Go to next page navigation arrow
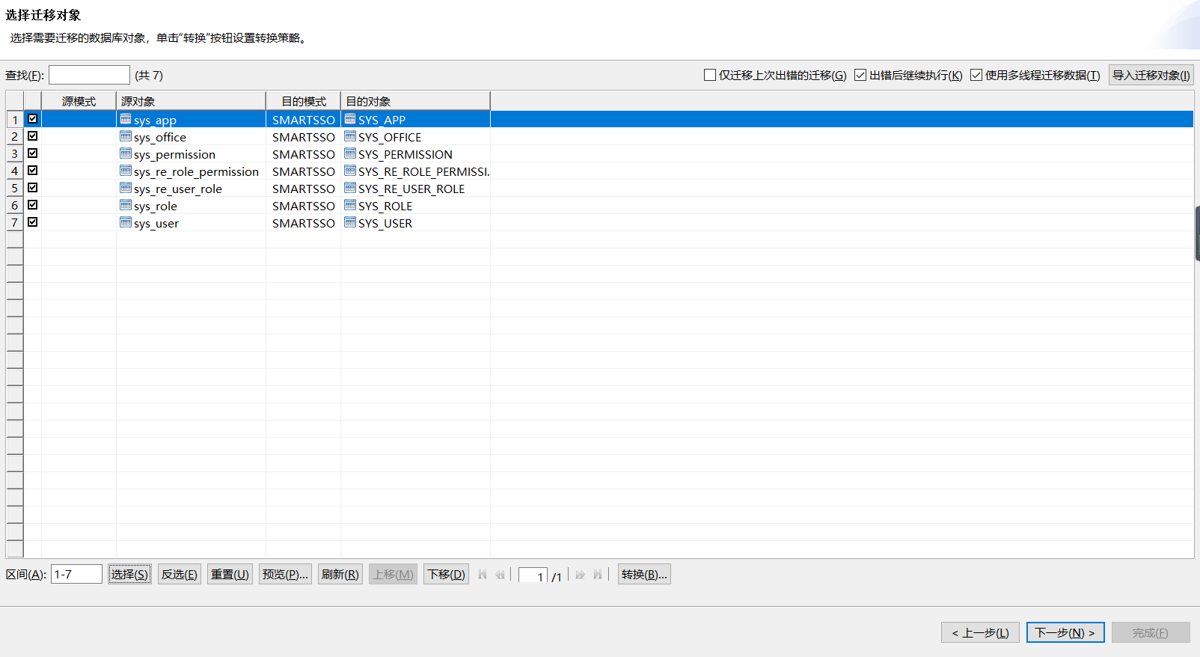This screenshot has width=1200, height=657. tap(580, 574)
